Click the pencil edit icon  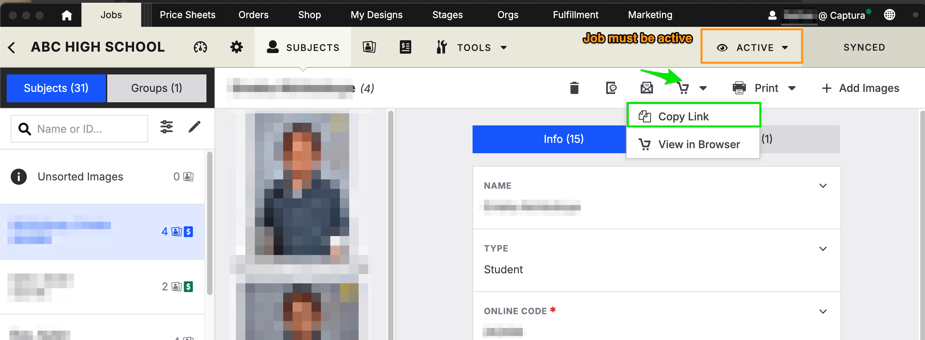(x=194, y=127)
